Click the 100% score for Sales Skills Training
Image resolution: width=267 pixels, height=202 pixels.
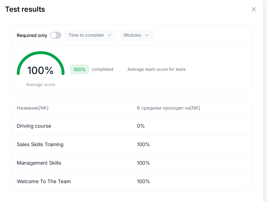point(143,144)
